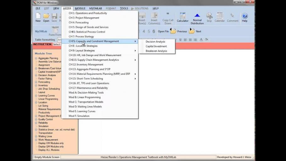The width and height of the screenshot is (286, 161).
Task: Open the TOOLS menu
Action: click(124, 9)
